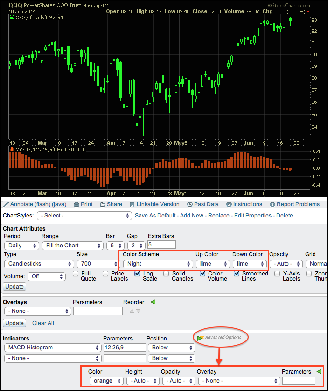The width and height of the screenshot is (328, 391).
Task: Click the Advanced Options link
Action: (223, 337)
